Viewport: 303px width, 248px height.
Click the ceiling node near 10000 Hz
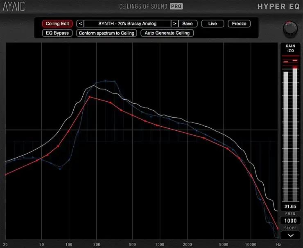(x=251, y=175)
